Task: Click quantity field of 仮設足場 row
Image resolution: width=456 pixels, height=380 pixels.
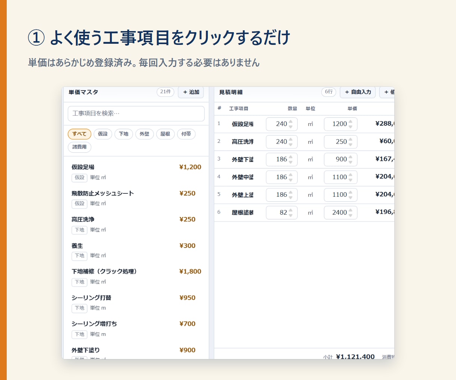Action: click(281, 124)
